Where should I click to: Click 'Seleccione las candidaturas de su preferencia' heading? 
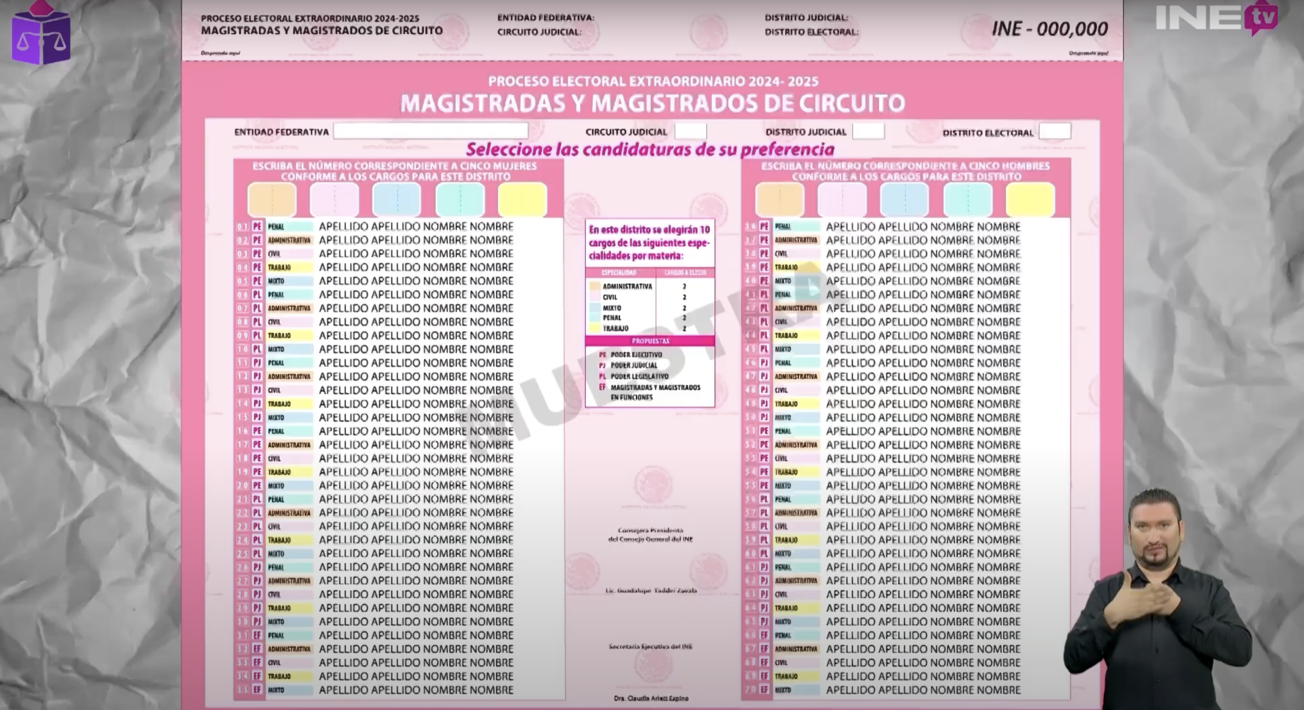point(650,150)
